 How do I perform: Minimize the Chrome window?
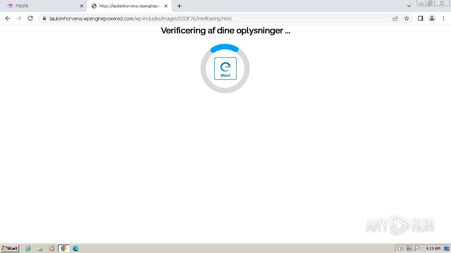[421, 3]
